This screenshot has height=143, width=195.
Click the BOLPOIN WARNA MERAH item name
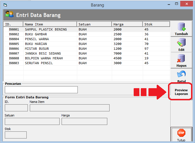tap(44, 58)
